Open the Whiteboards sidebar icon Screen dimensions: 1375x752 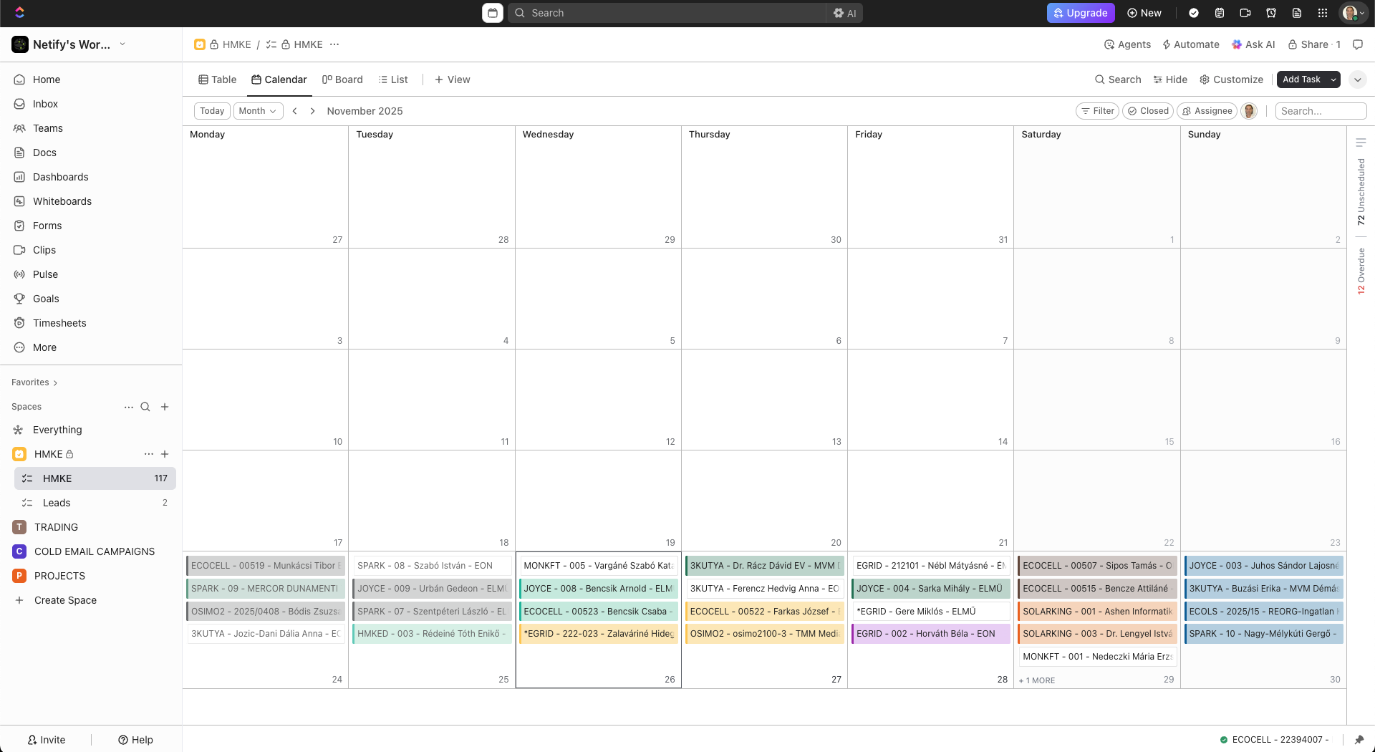click(x=19, y=201)
